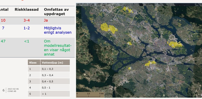202x99 pixels.
Task: Select the Klass header cell
Action: [34, 62]
